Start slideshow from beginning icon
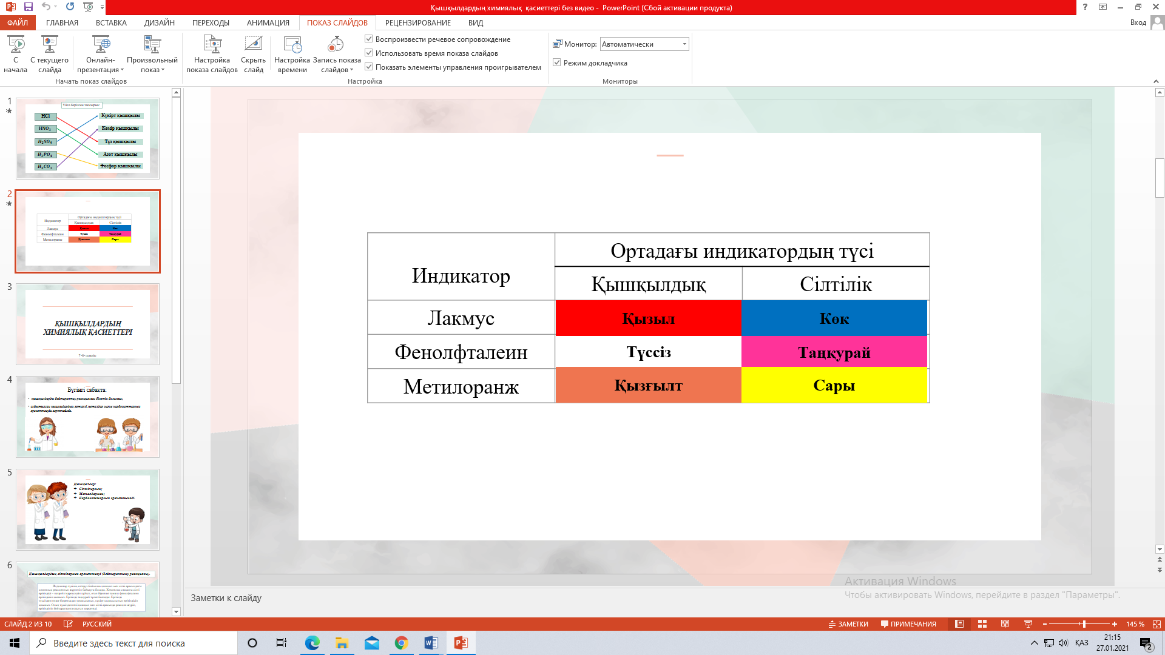Screen dimensions: 1165x655 point(16,44)
